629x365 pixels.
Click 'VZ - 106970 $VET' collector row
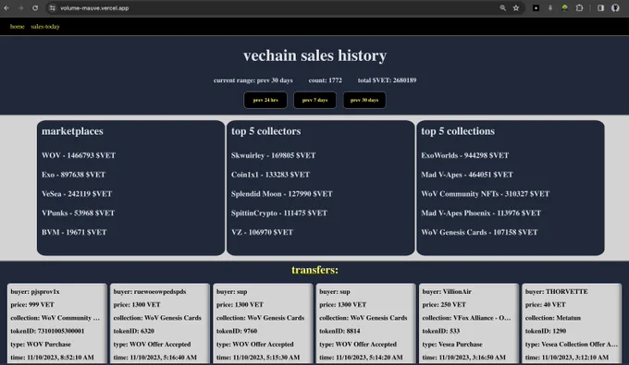coord(263,232)
